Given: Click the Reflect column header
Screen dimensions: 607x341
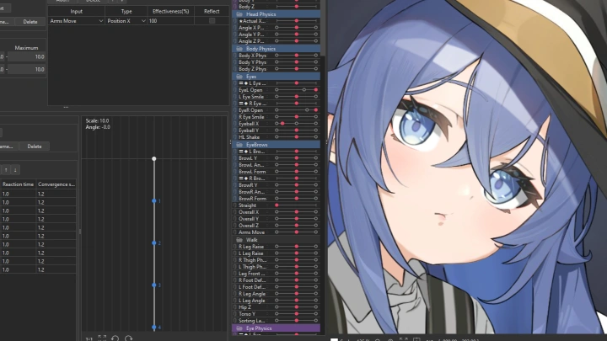Looking at the screenshot, I should 212,12.
